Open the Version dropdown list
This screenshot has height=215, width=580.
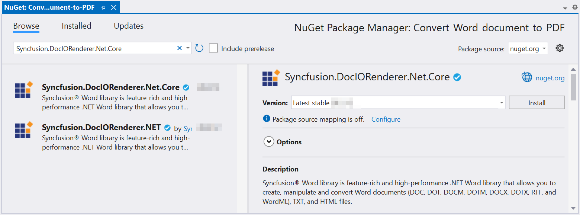pos(502,103)
